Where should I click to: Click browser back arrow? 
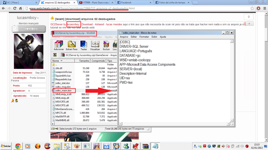(x=3, y=8)
